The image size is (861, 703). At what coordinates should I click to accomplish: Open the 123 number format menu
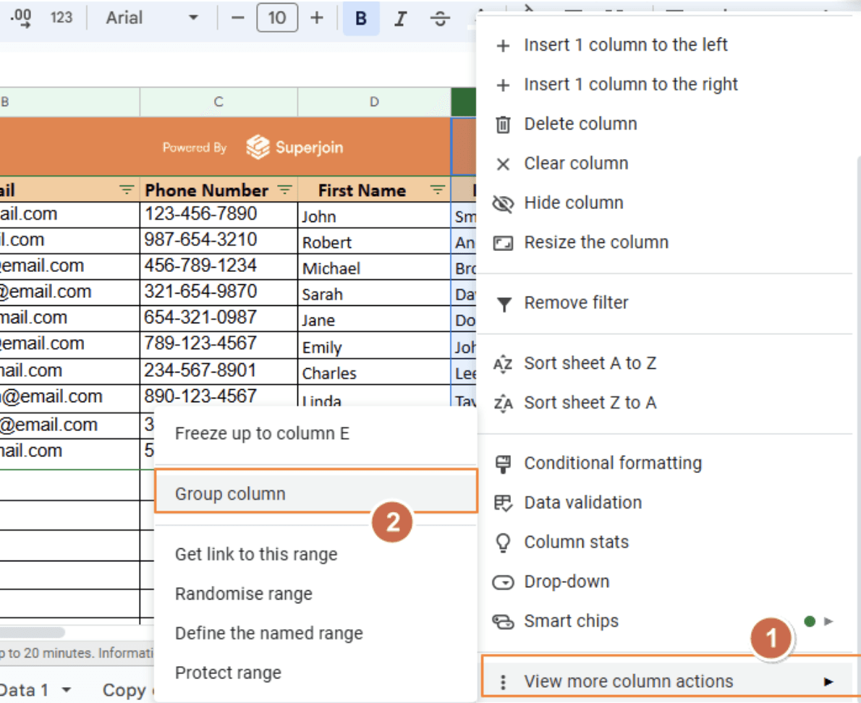tap(61, 17)
